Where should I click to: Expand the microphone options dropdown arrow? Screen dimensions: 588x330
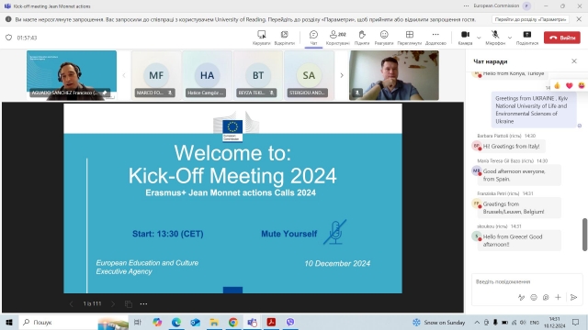coord(510,38)
